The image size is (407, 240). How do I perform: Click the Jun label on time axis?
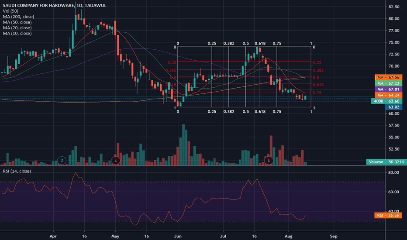click(178, 236)
